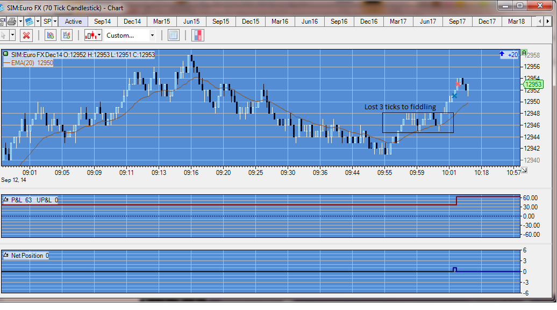Click the red X trade exit marker
Screen dimensions: 557x310
pos(458,84)
